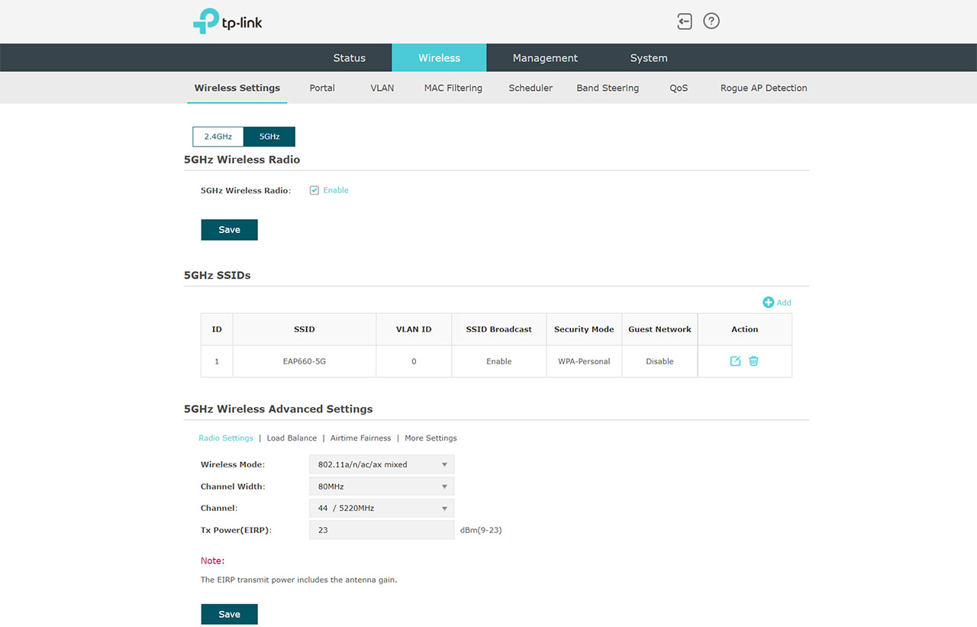This screenshot has width=977, height=627.
Task: Open the Airtime Fairness settings link
Action: pos(360,438)
